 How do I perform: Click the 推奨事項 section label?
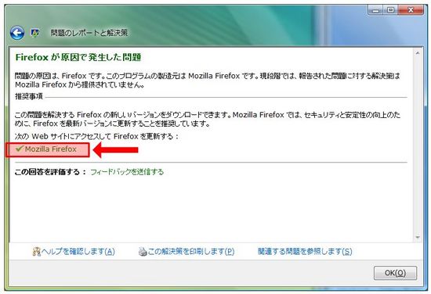29,96
